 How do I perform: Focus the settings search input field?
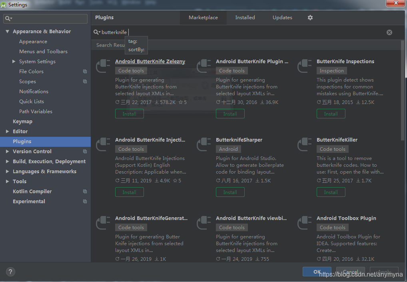point(46,19)
